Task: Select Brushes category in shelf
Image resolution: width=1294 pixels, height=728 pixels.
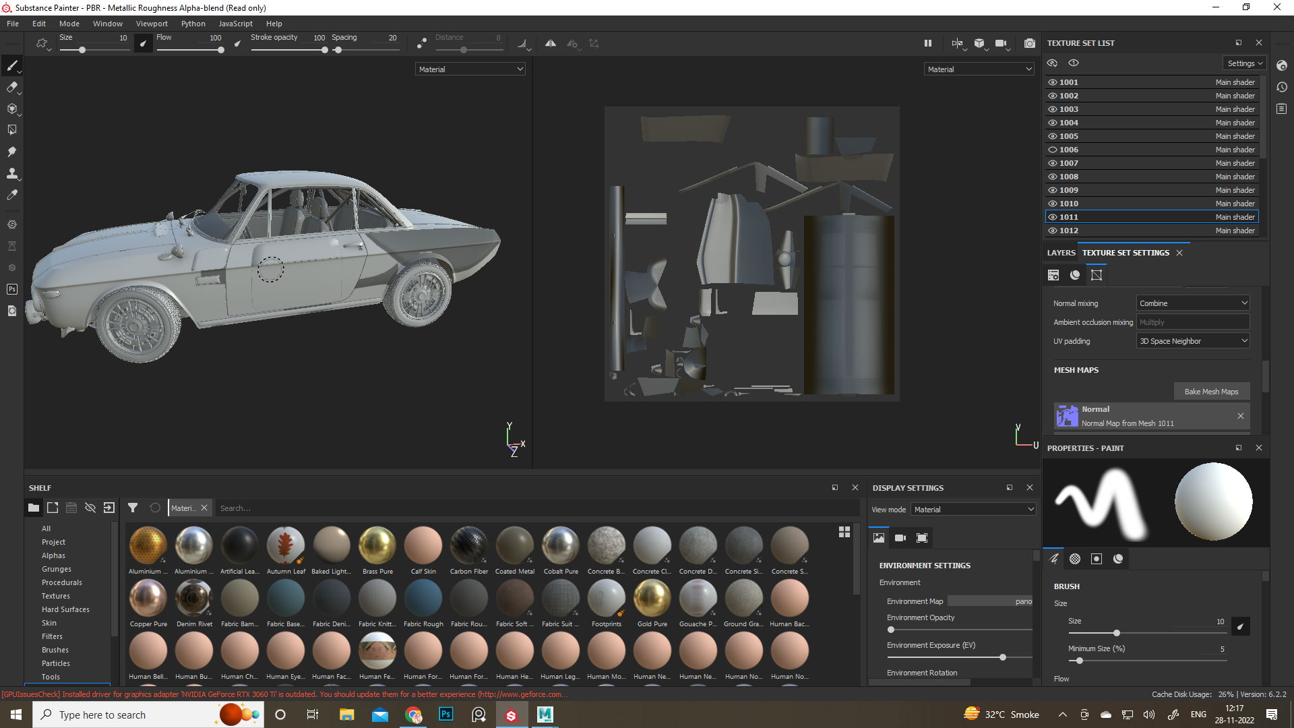Action: [55, 650]
